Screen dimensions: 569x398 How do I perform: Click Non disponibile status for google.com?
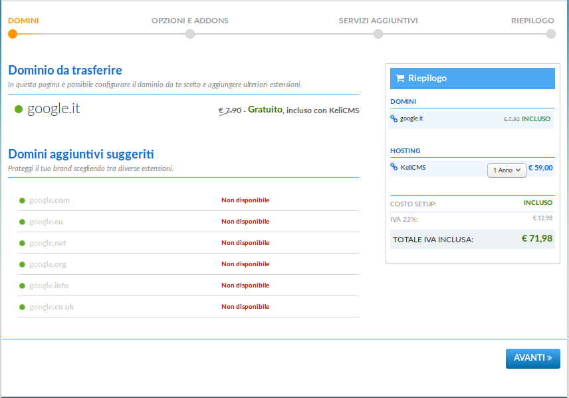click(x=245, y=200)
